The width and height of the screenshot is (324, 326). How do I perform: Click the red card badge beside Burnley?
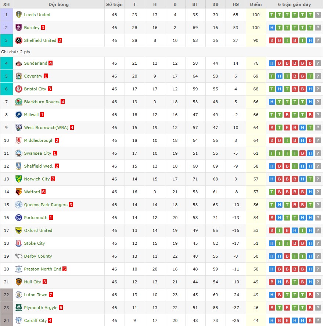[x=43, y=28]
